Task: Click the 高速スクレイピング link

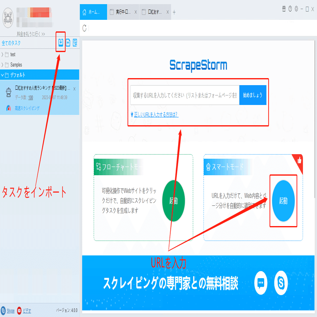Action: (x=27, y=108)
